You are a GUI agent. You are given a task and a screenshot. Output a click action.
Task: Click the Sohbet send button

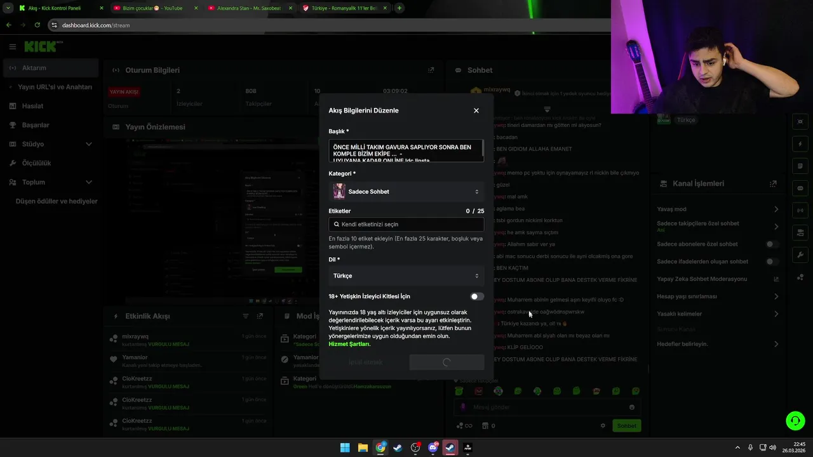tap(626, 426)
